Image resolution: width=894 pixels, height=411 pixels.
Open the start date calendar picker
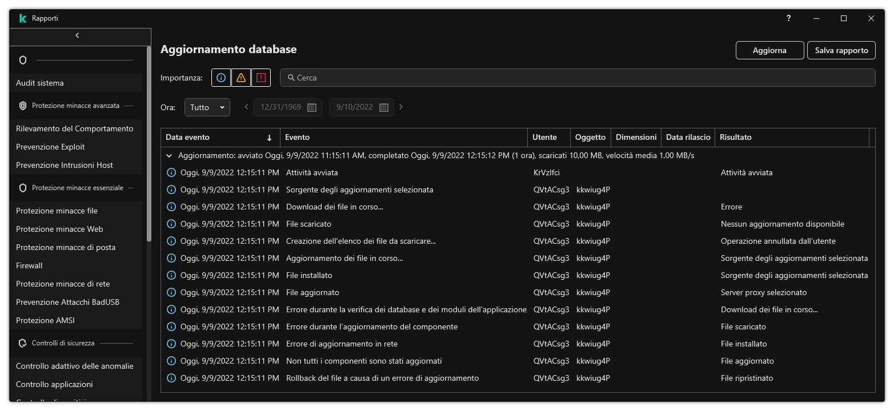(312, 107)
